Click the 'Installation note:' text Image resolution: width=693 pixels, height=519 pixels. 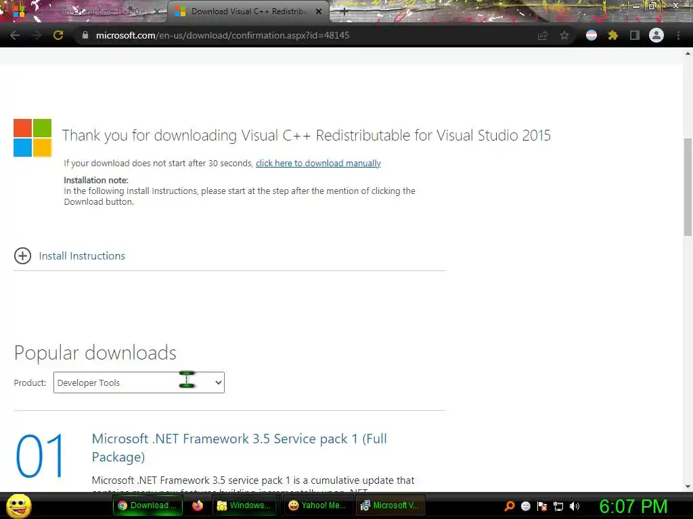[96, 180]
